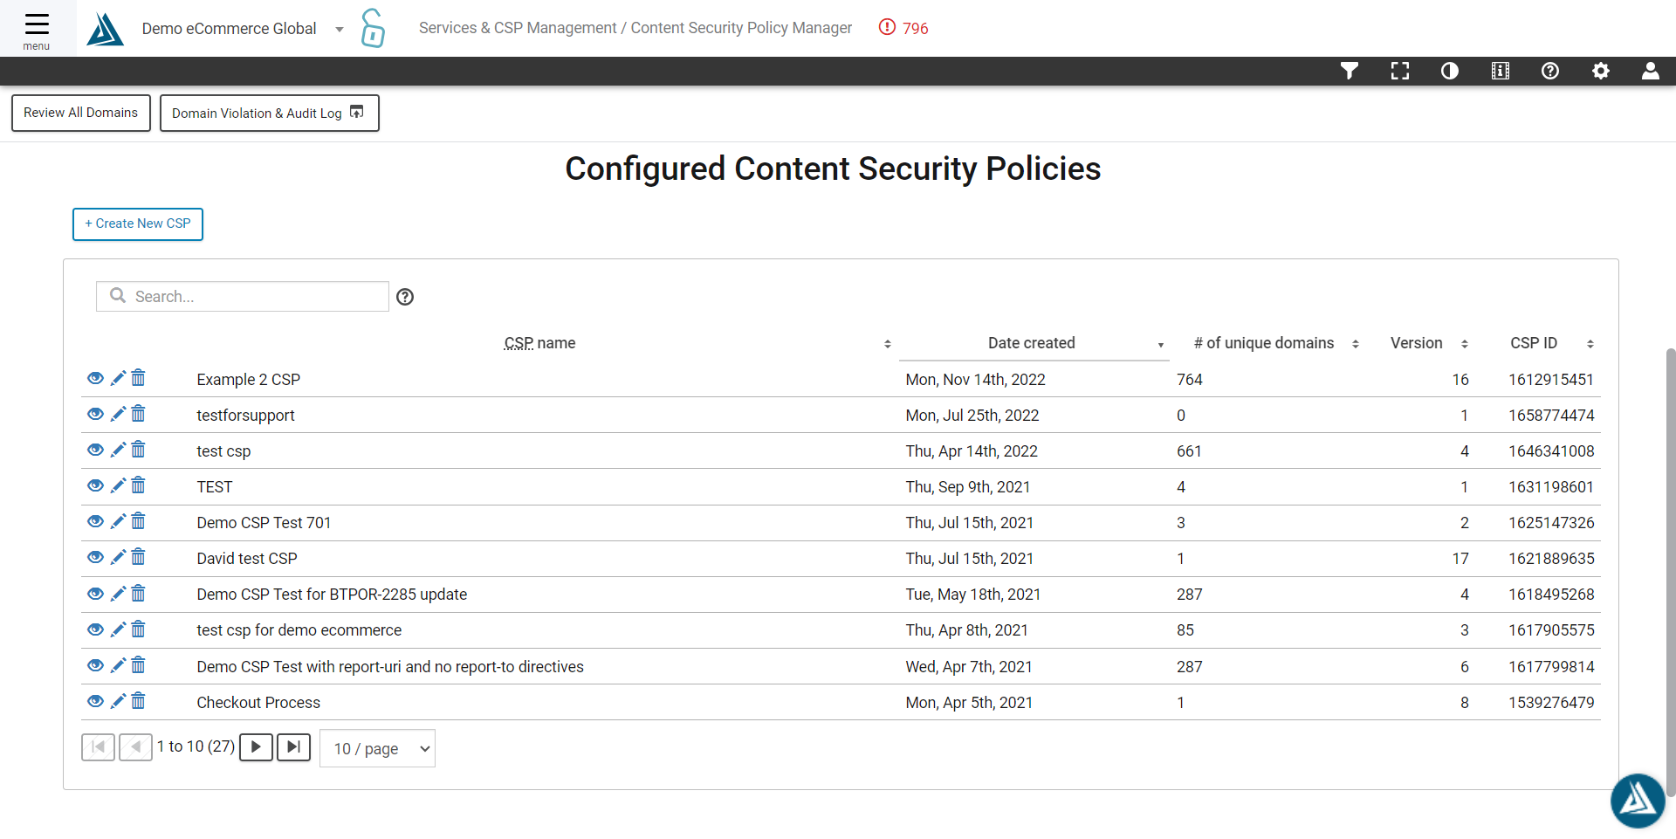Sort by Version column
Image resolution: width=1676 pixels, height=839 pixels.
(x=1464, y=344)
